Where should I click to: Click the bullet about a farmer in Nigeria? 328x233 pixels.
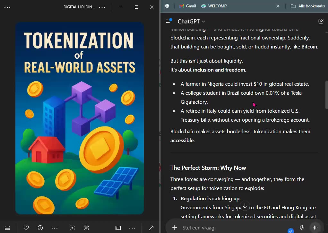click(245, 84)
